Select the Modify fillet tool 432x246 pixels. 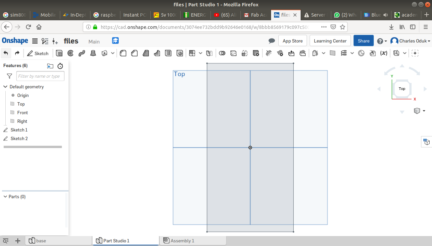(269, 53)
